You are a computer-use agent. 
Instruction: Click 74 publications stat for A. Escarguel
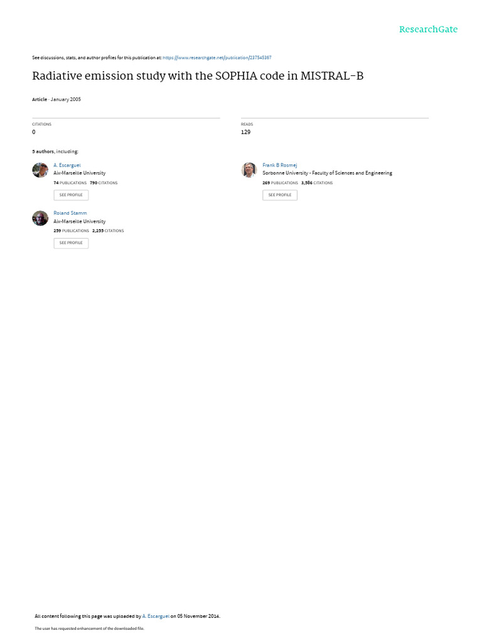click(x=70, y=183)
